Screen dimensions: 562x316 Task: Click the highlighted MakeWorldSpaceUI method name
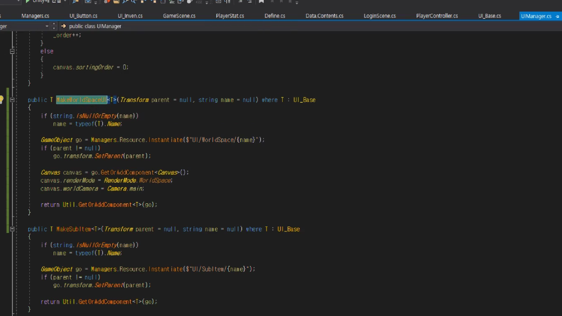click(81, 100)
